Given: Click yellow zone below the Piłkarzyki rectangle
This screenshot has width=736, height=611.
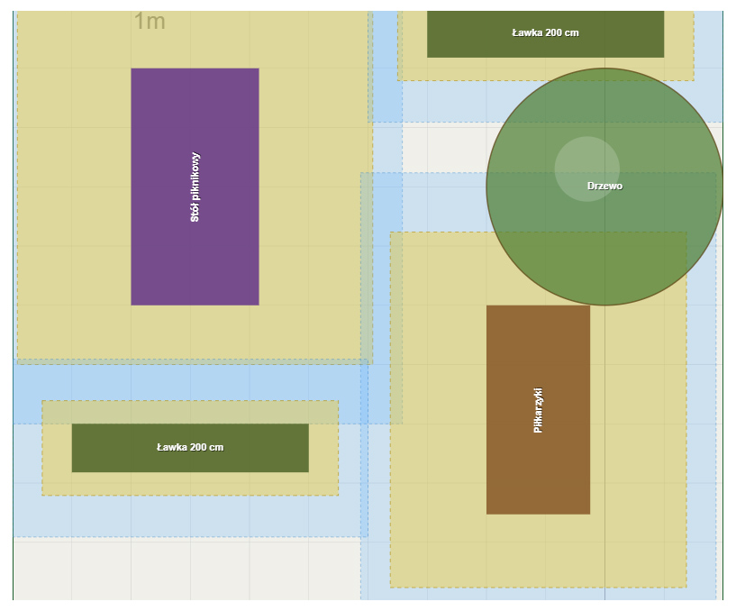Looking at the screenshot, I should coord(538,550).
